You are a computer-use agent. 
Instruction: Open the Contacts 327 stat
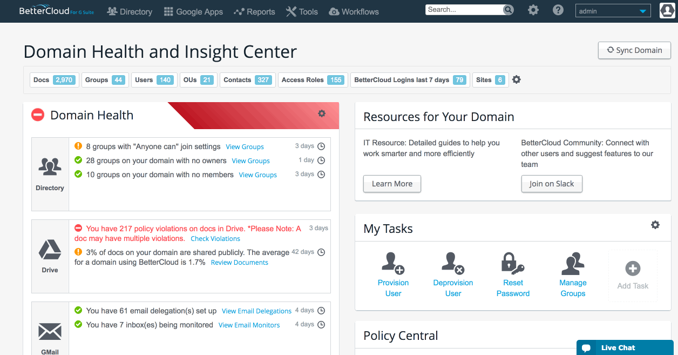pos(248,80)
